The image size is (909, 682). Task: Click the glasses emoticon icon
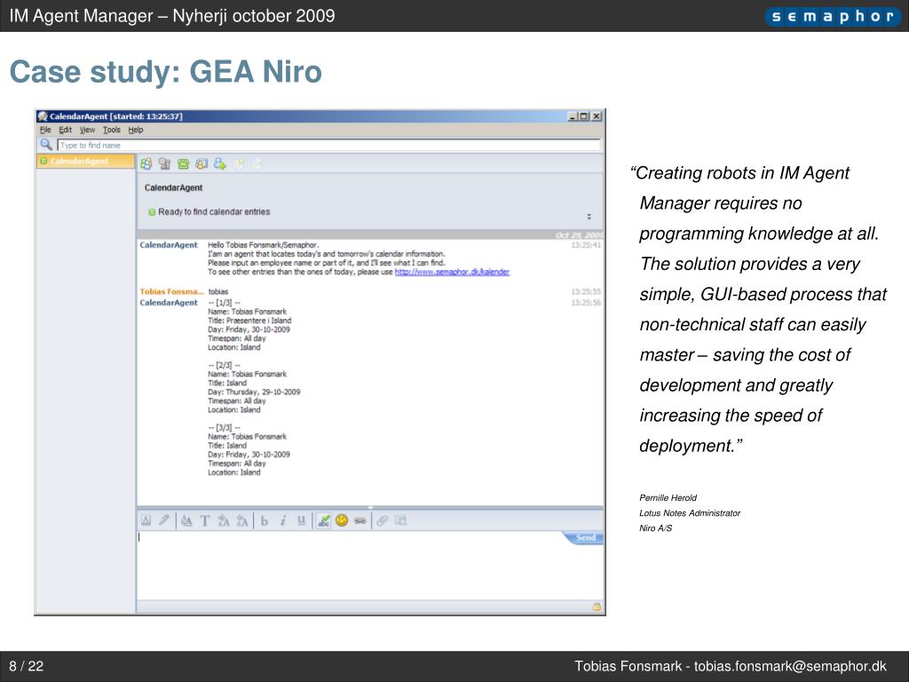pyautogui.click(x=360, y=520)
